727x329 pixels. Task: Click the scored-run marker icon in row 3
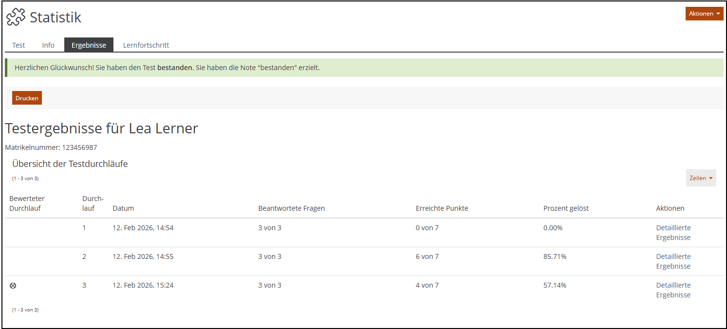point(13,286)
